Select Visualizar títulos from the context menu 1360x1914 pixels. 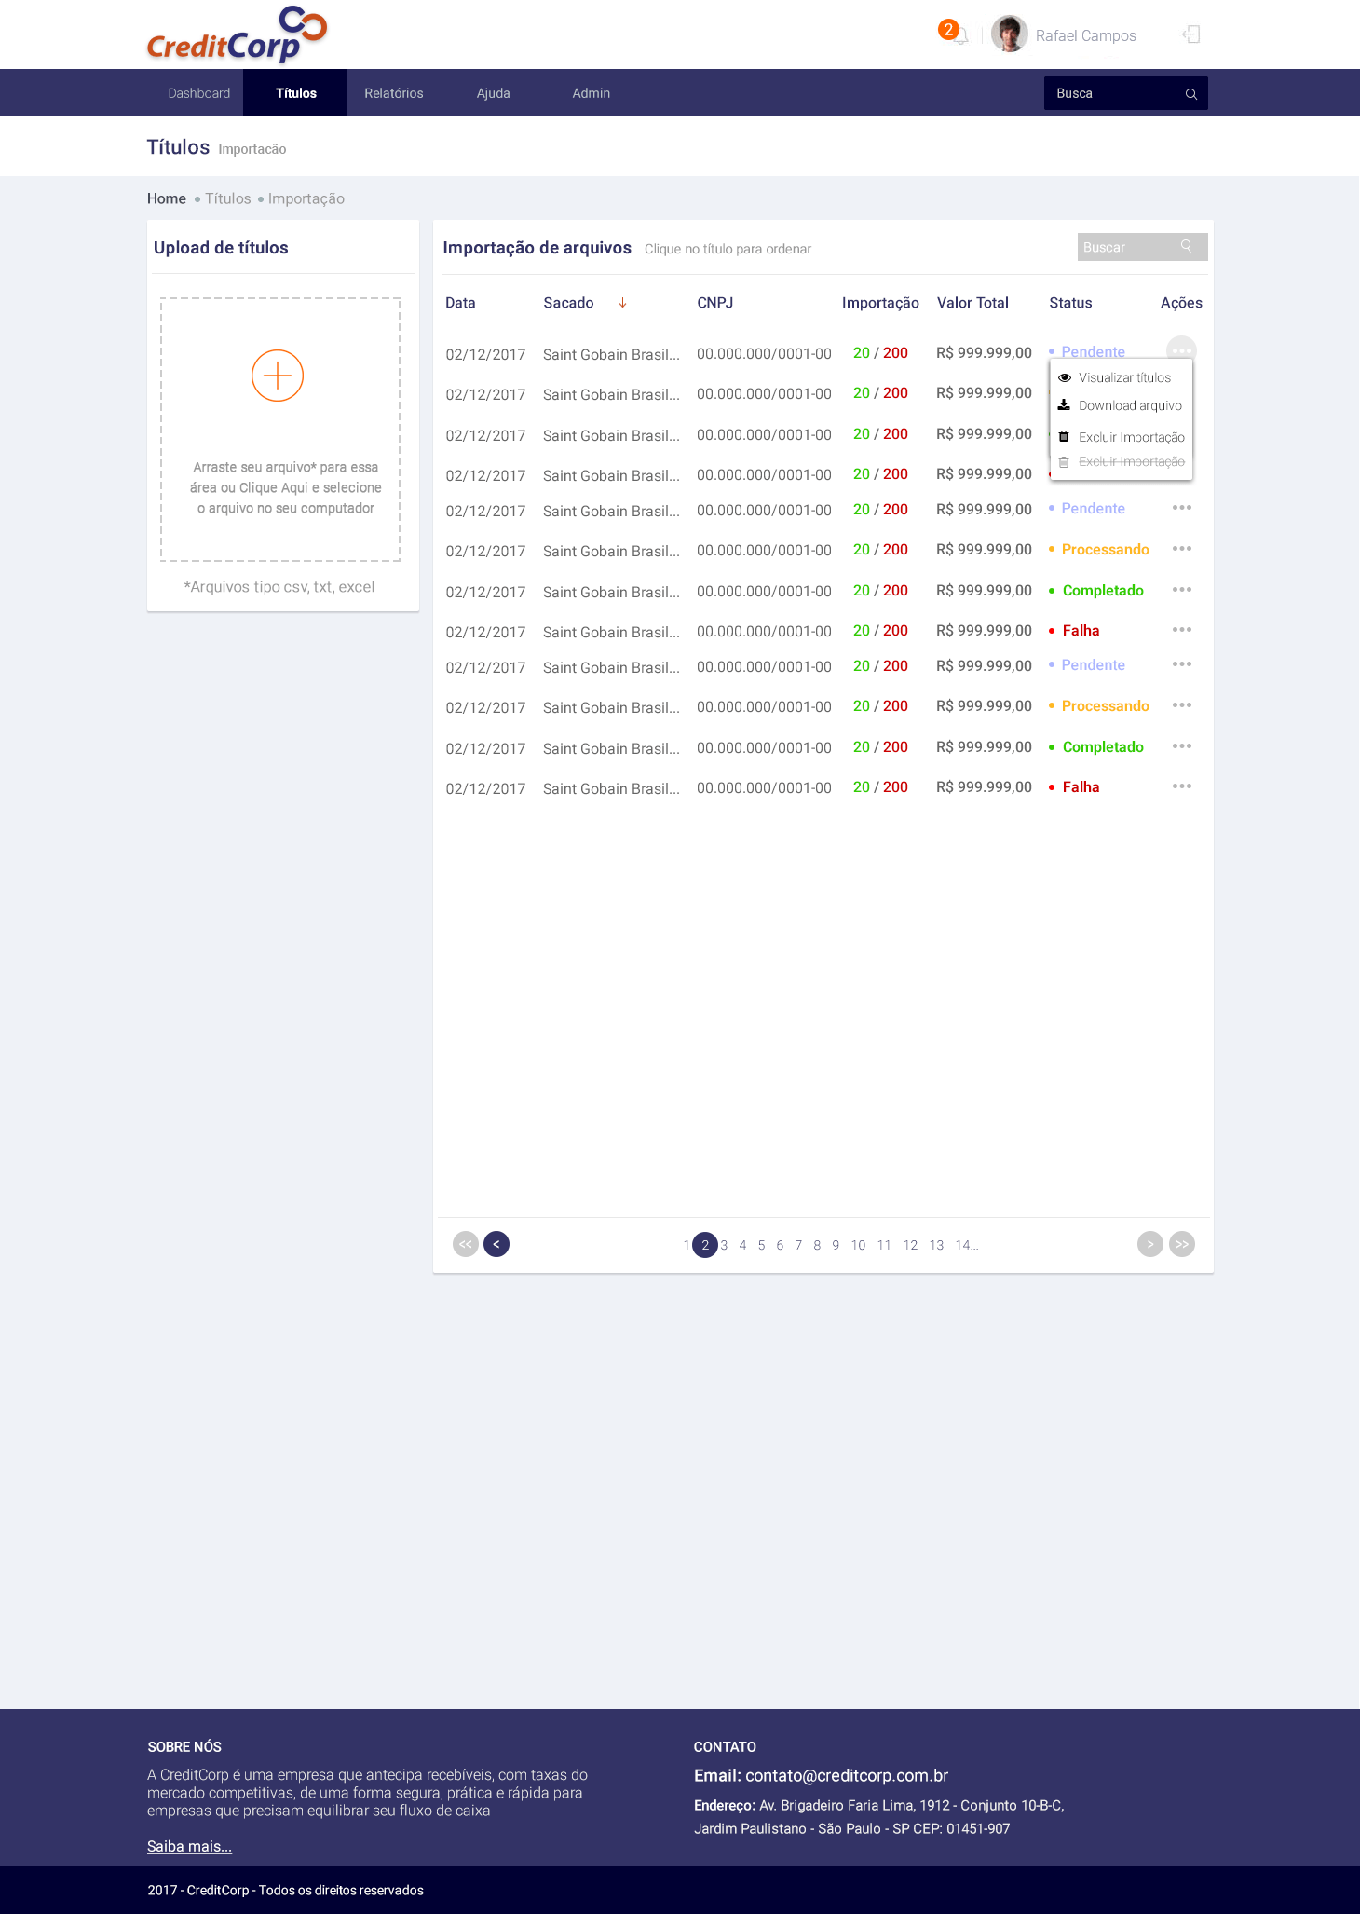[x=1123, y=377]
